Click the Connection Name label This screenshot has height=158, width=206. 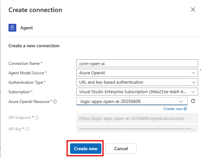(24, 64)
